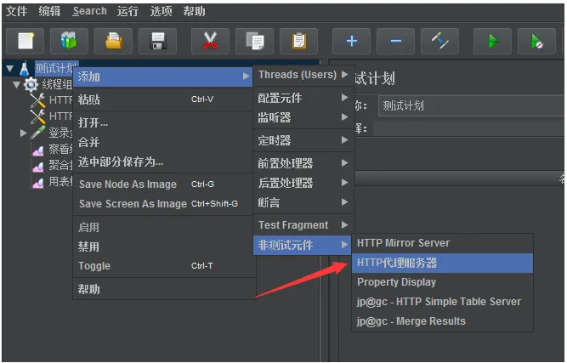Collapse the 测试计划 tree node
567x363 pixels.
[x=9, y=68]
